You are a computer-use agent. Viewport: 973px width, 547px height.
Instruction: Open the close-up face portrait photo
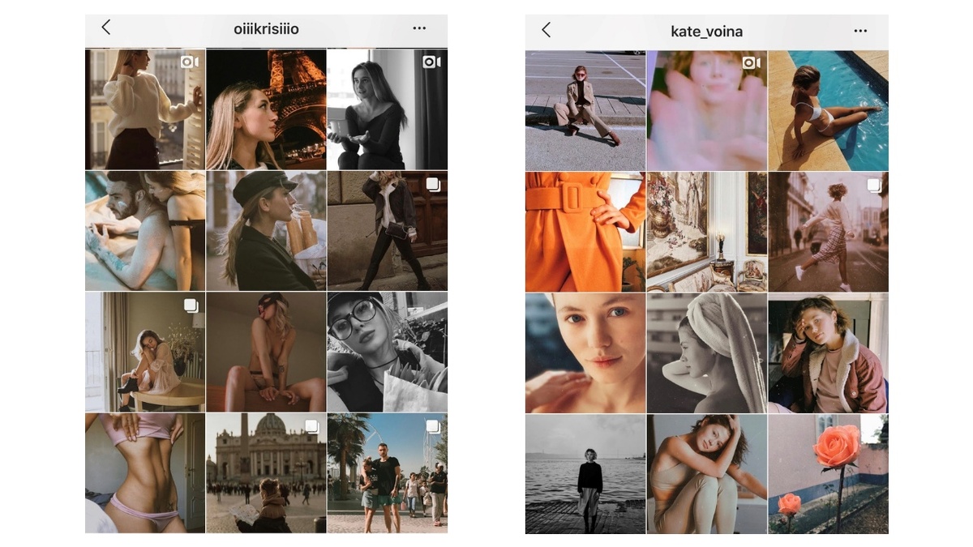click(585, 353)
